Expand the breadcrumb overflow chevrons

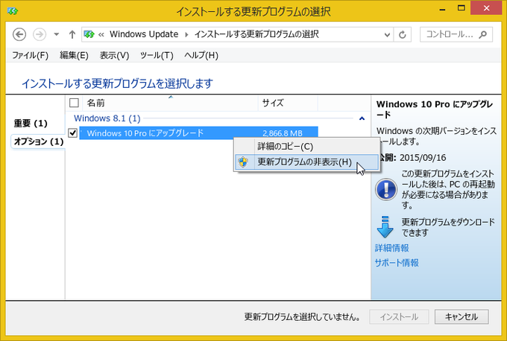[101, 34]
